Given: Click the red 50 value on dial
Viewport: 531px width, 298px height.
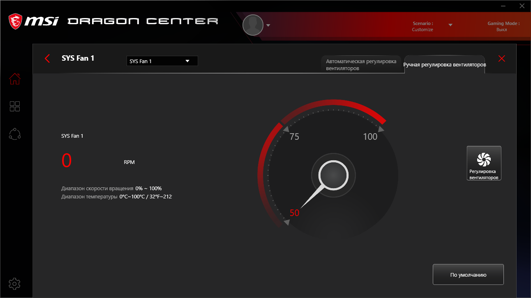Looking at the screenshot, I should coord(294,213).
